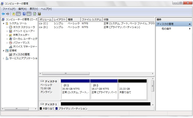Go back with the blue left arrow
The height and width of the screenshot is (118, 193).
[x=3, y=14]
